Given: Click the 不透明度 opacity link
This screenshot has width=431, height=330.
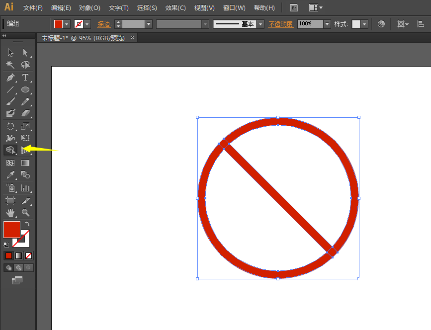Looking at the screenshot, I should (281, 24).
